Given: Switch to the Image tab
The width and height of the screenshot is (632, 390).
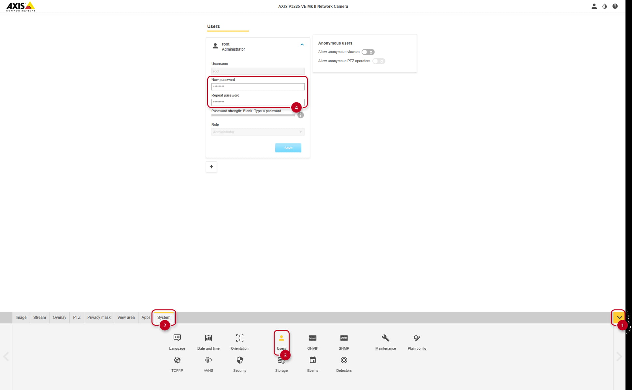Looking at the screenshot, I should coord(21,318).
